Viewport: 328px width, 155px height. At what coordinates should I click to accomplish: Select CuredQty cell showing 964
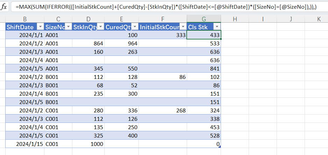121,43
